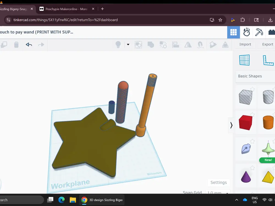Click the Ungroup icon

pyautogui.click(x=163, y=45)
